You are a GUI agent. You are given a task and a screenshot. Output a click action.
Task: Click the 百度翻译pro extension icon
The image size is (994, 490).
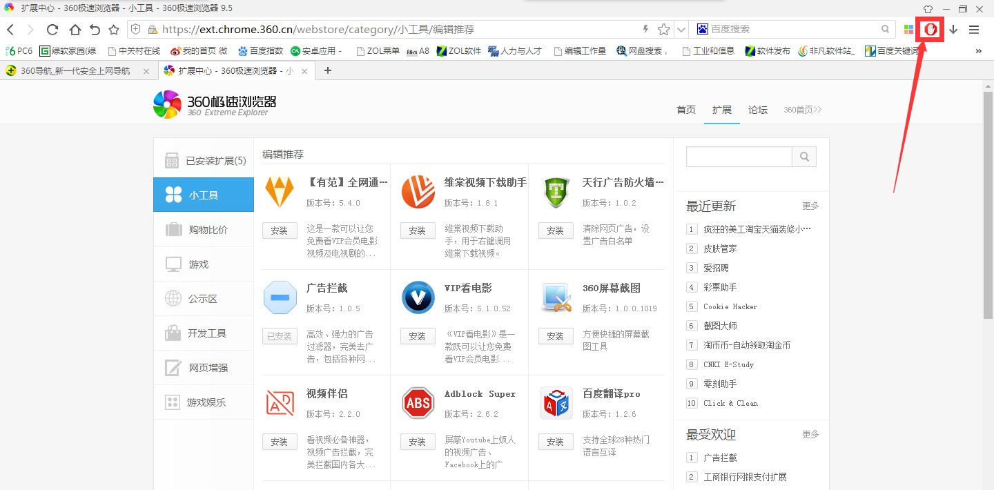pos(556,403)
